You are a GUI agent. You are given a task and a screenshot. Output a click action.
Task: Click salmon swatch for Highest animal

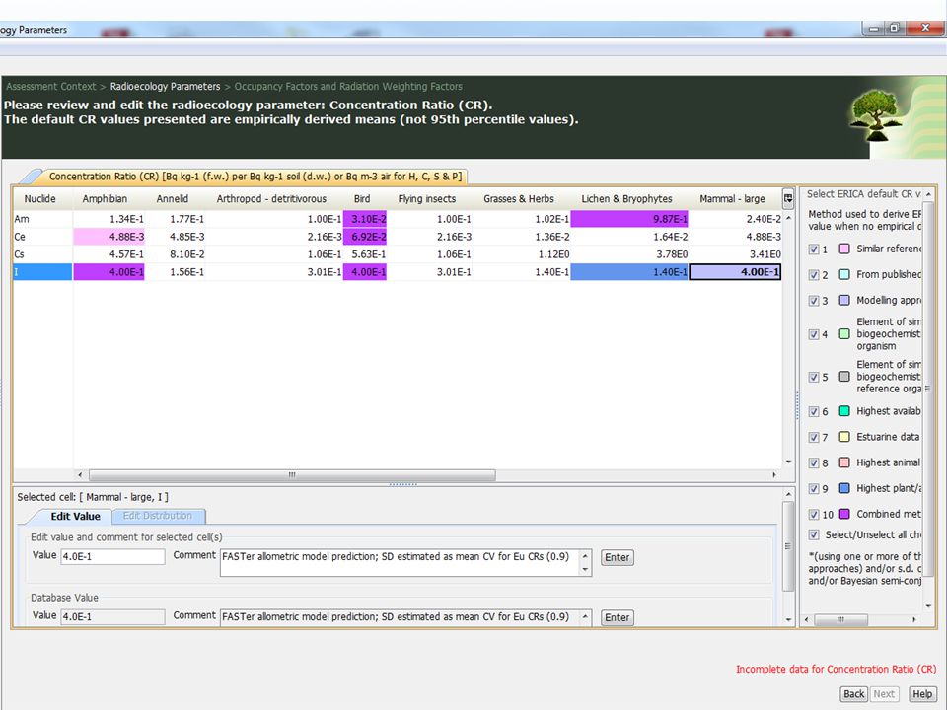[844, 462]
